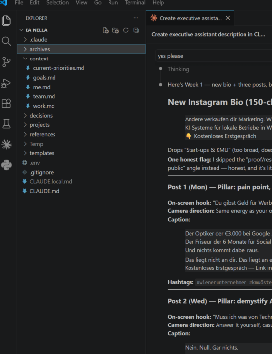Click the New File icon in explorer
The width and height of the screenshot is (272, 354).
click(x=106, y=30)
